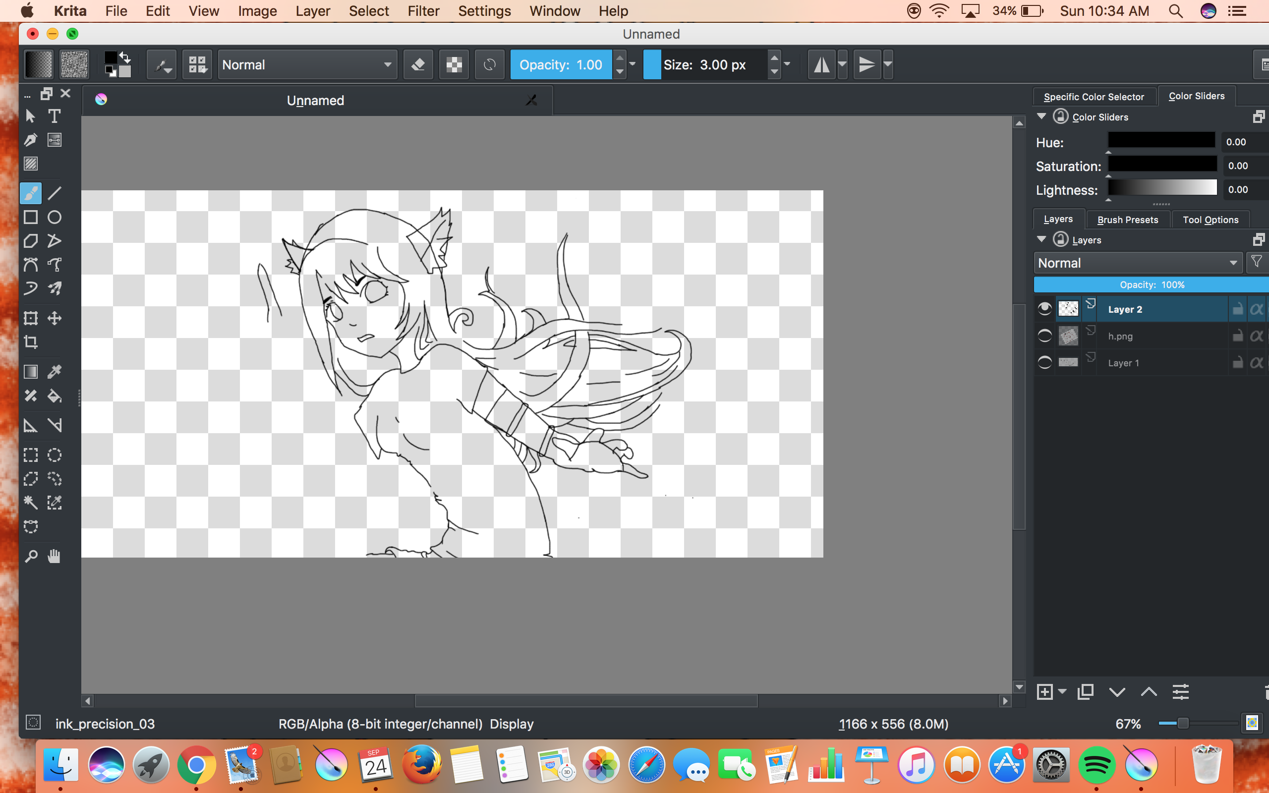Switch to the Brush Presets tab
This screenshot has width=1269, height=793.
[1127, 220]
